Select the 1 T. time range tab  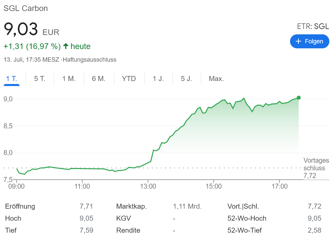coord(12,79)
